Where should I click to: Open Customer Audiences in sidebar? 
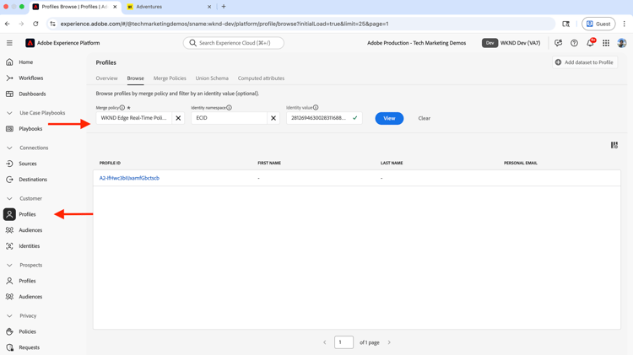coord(30,230)
